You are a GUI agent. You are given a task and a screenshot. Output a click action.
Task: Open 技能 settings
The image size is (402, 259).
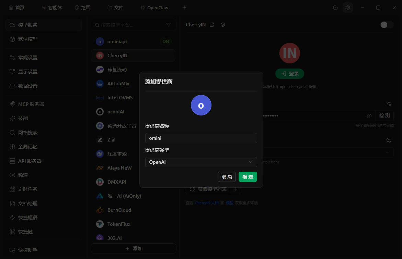tap(44, 118)
